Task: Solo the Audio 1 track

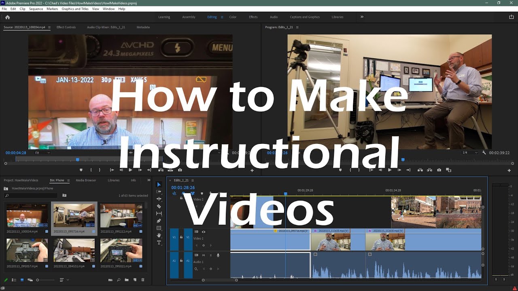Action: (x=210, y=255)
